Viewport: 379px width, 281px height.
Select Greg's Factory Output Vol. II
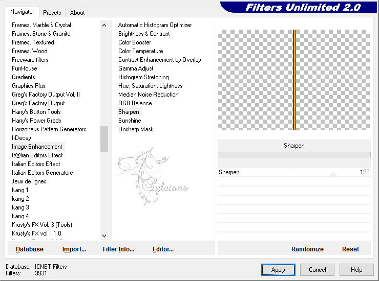point(46,95)
